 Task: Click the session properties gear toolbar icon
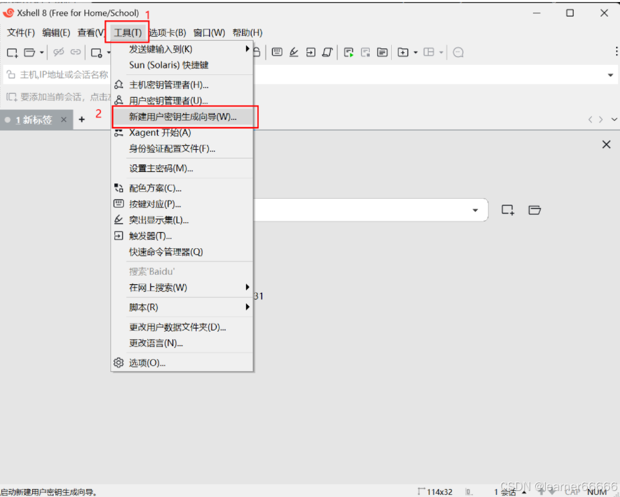click(97, 53)
